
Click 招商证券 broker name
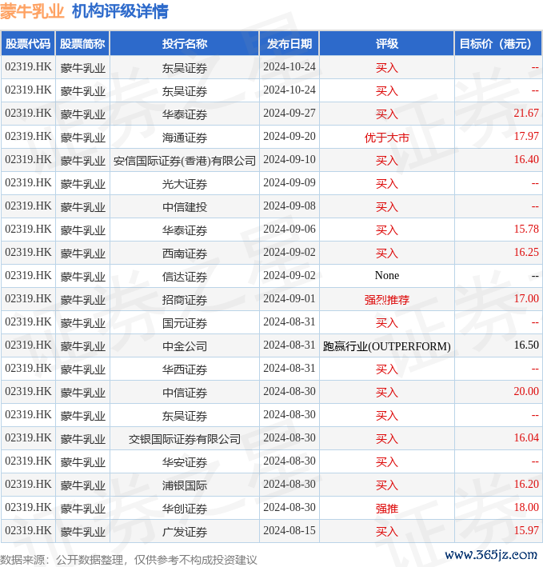click(x=185, y=300)
